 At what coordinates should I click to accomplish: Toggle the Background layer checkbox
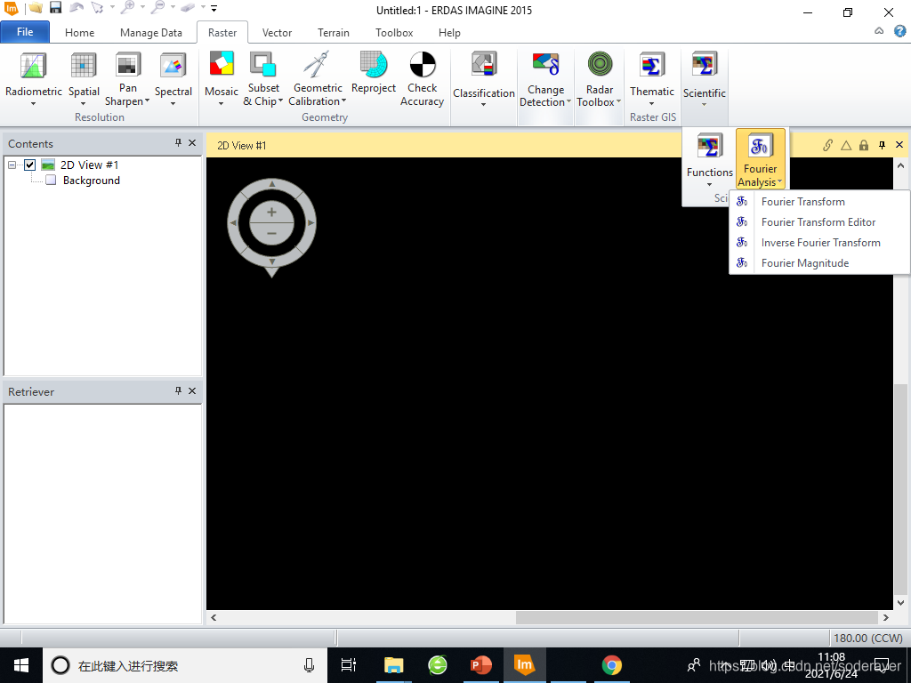pos(51,180)
